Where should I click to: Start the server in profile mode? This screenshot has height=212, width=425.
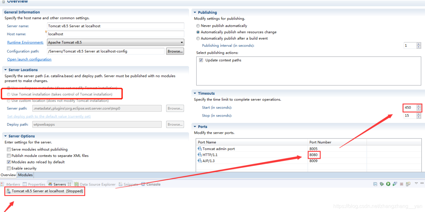coord(395,184)
